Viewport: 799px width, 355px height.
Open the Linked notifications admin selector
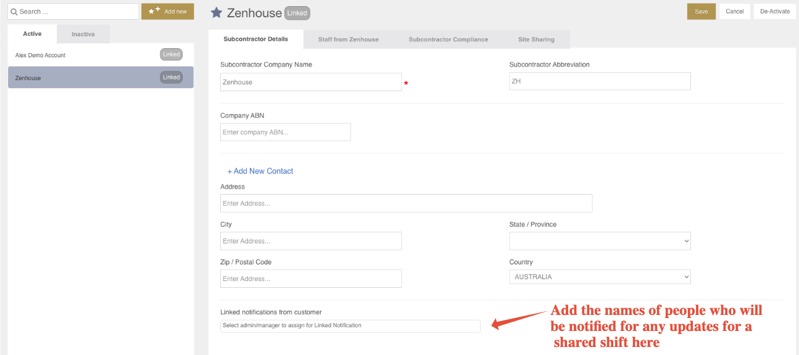coord(350,326)
